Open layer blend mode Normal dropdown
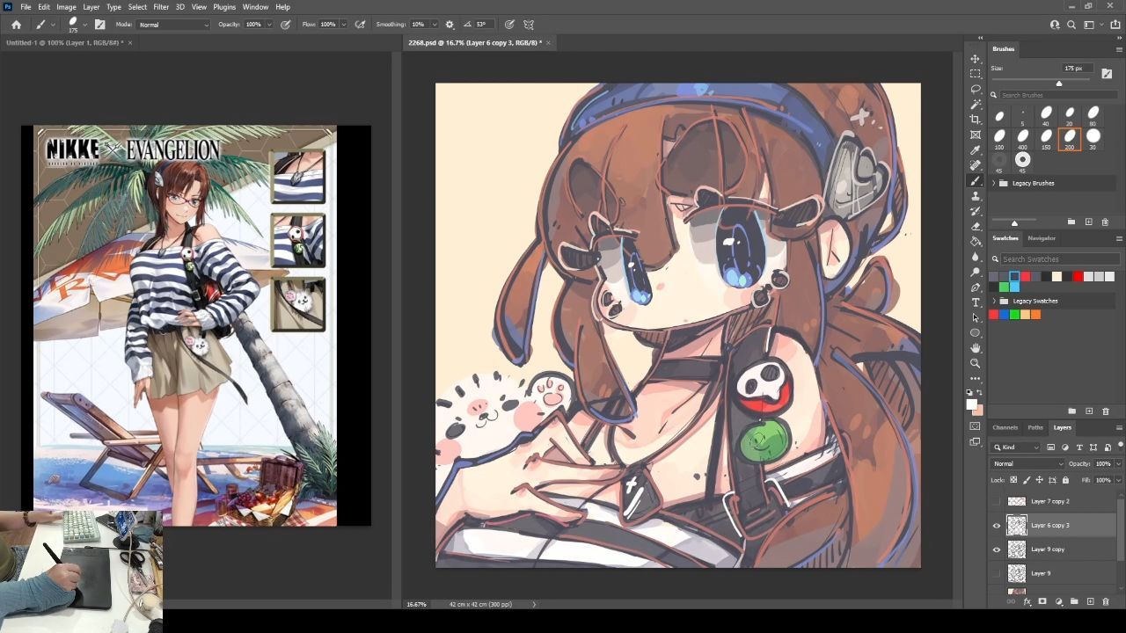1126x633 pixels. coord(1027,463)
